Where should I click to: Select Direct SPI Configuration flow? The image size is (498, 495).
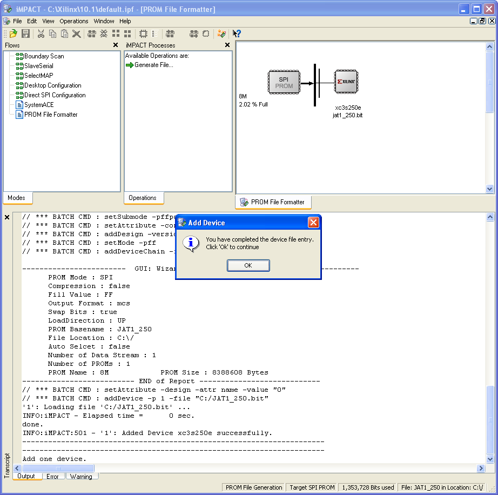point(51,95)
